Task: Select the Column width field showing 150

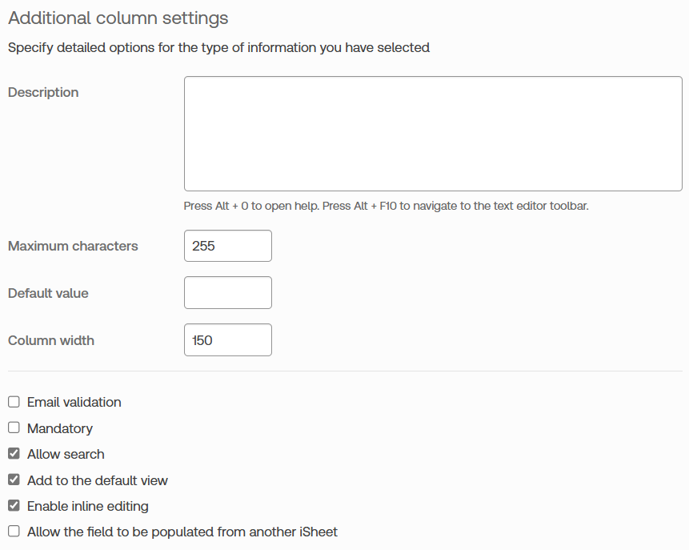Action: [x=228, y=340]
